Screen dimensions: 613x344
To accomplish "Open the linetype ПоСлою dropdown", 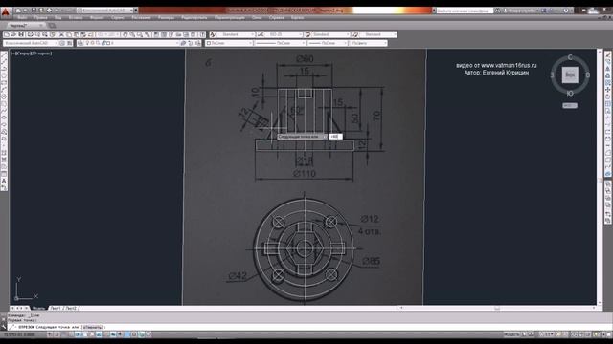I will click(280, 43).
